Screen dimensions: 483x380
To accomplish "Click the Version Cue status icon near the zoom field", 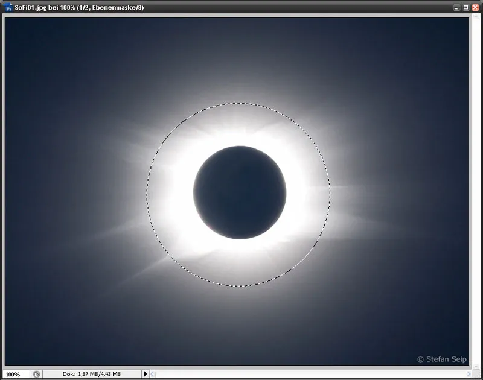I will click(37, 373).
